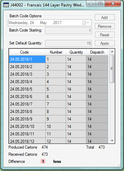
Task: Click the Quantity column header
Action: [76, 52]
